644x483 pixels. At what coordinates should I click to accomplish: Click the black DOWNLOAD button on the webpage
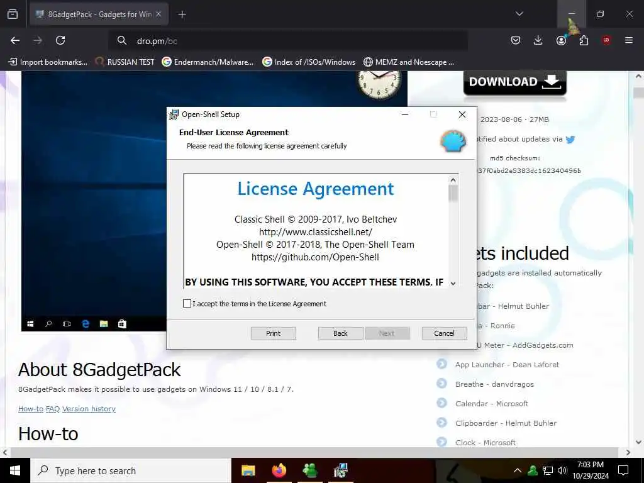click(514, 82)
